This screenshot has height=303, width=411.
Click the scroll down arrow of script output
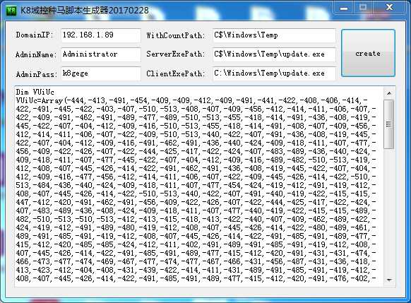(389, 280)
